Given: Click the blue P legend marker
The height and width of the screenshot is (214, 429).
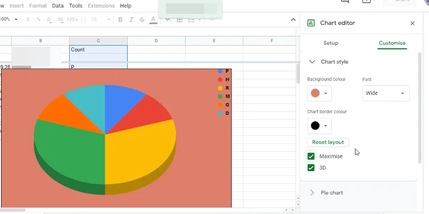Looking at the screenshot, I should 220,71.
